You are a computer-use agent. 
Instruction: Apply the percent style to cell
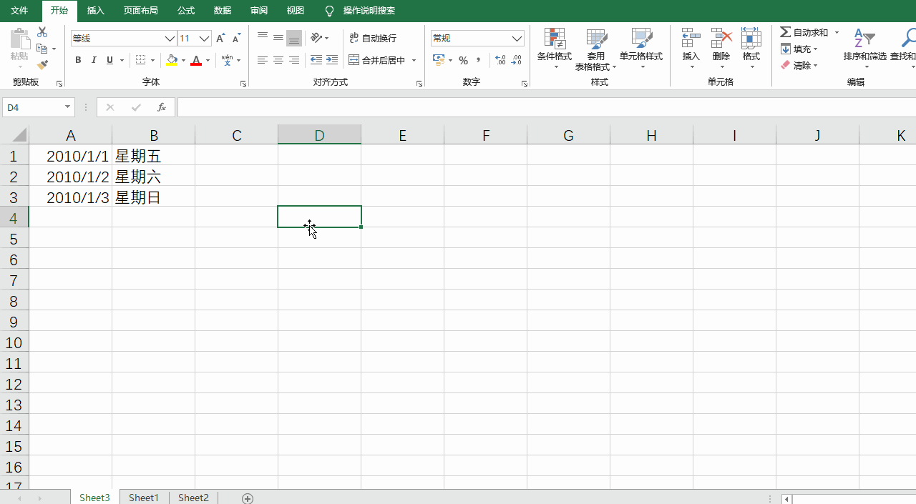(x=462, y=61)
